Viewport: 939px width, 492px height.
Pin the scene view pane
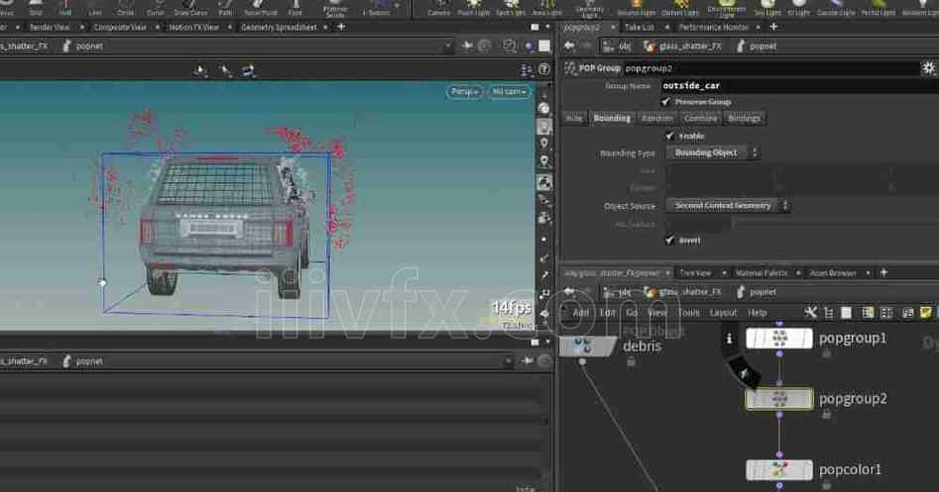click(x=467, y=46)
